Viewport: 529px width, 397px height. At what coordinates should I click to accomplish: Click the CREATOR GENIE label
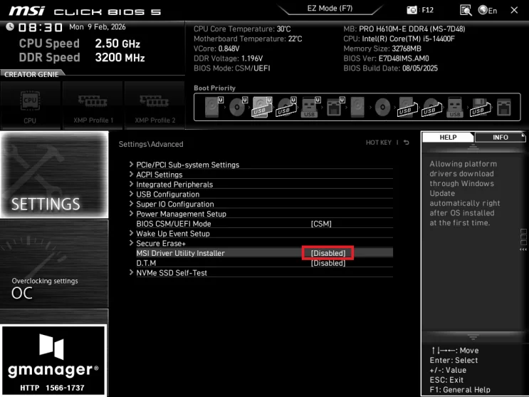tap(31, 74)
